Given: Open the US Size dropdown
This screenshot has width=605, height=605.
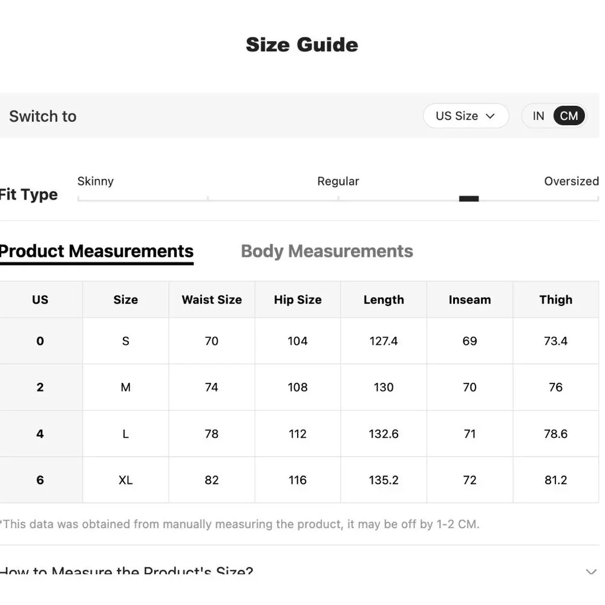Looking at the screenshot, I should point(465,116).
